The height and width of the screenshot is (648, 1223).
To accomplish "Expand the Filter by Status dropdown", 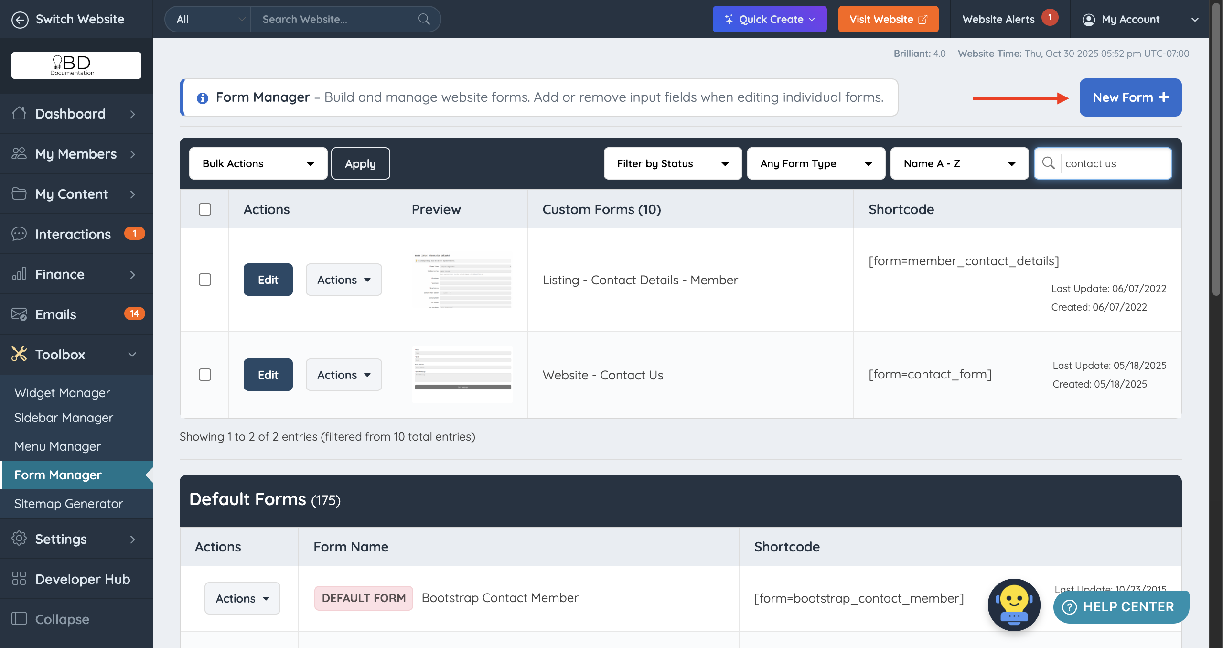I will coord(672,163).
